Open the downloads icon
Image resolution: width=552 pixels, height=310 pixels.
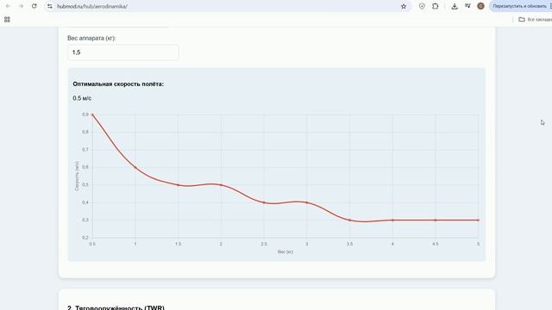pyautogui.click(x=455, y=6)
